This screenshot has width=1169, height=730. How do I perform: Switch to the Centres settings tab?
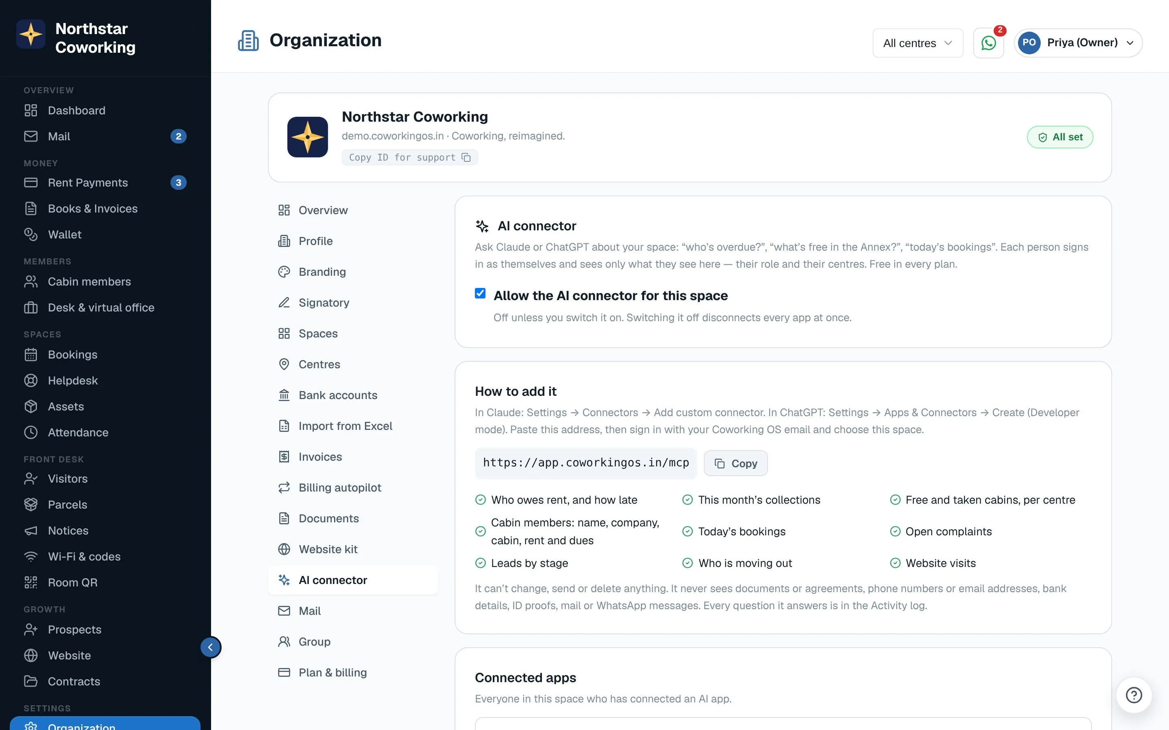coord(353,365)
